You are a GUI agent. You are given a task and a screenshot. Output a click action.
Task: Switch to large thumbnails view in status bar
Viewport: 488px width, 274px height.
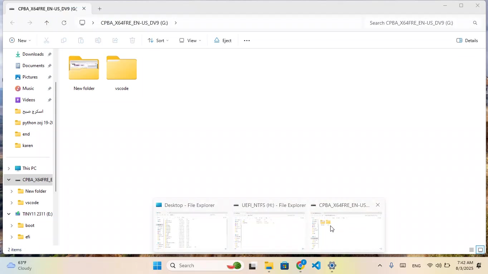(480, 250)
